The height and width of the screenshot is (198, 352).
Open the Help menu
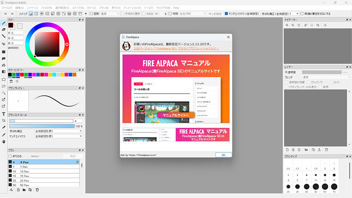176,8
